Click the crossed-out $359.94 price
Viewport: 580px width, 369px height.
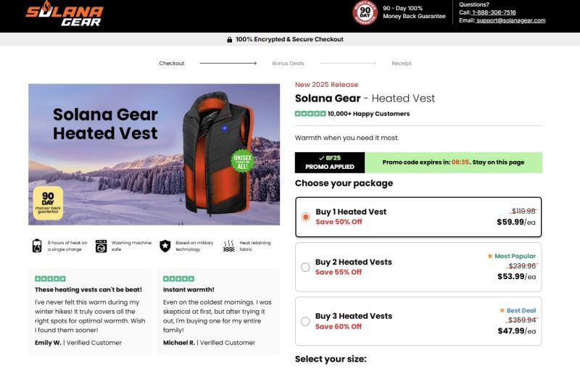(x=521, y=320)
